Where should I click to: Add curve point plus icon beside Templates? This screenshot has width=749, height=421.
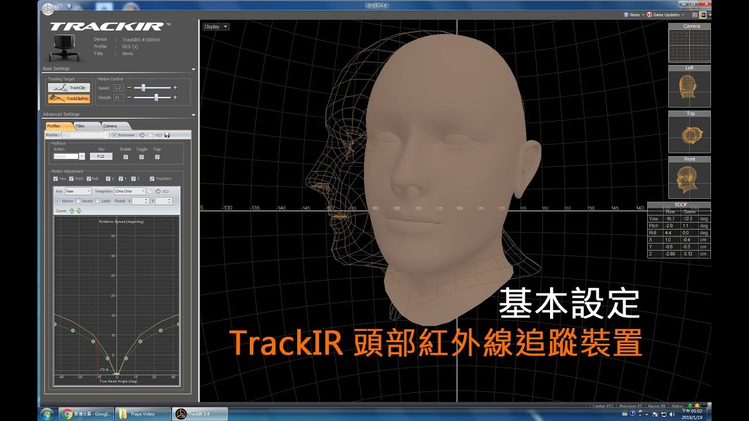point(158,191)
